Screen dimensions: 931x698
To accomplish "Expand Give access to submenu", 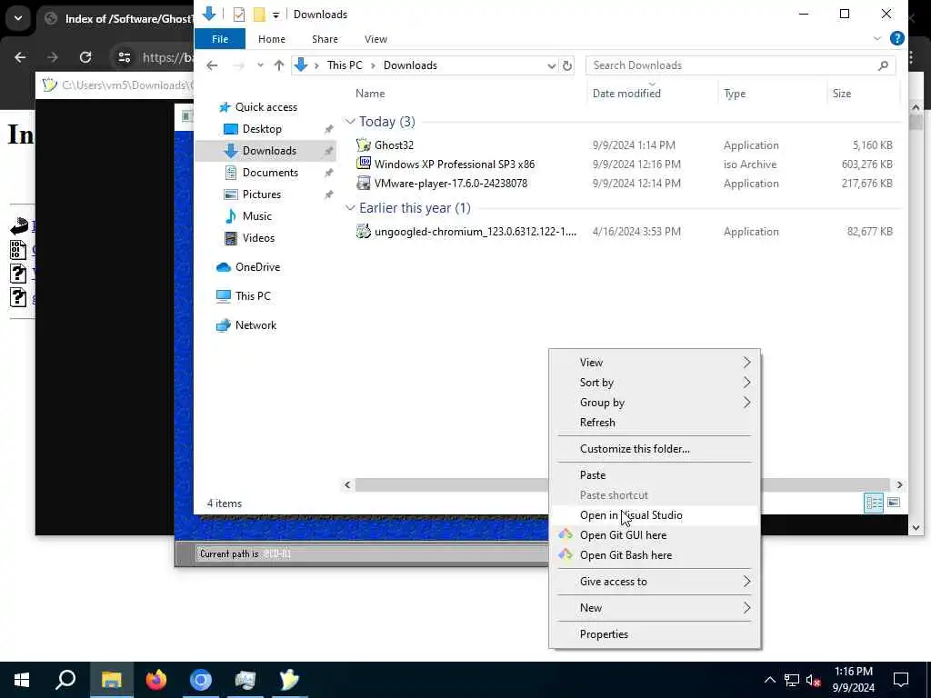I will pyautogui.click(x=655, y=582).
